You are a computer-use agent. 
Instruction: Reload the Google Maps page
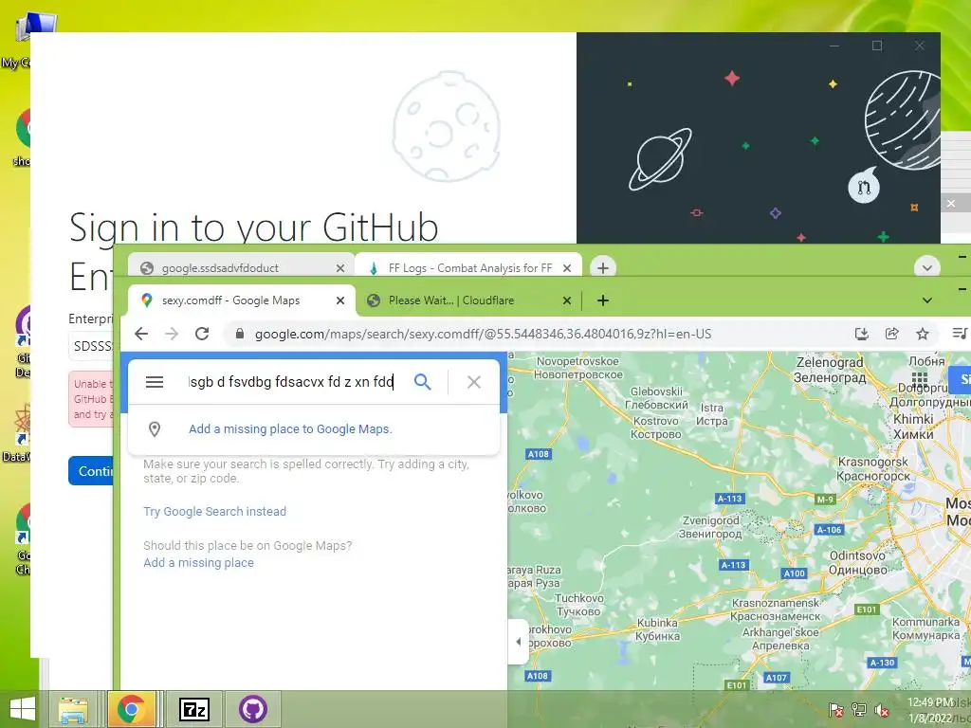tap(202, 335)
